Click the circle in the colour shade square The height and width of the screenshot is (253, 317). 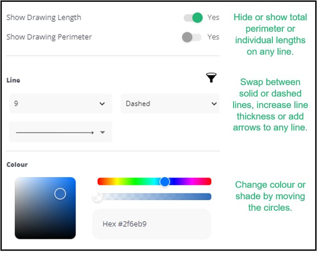click(60, 194)
